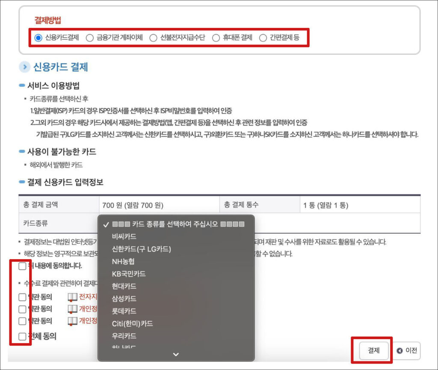Select KB국민카드 card option

click(x=129, y=274)
